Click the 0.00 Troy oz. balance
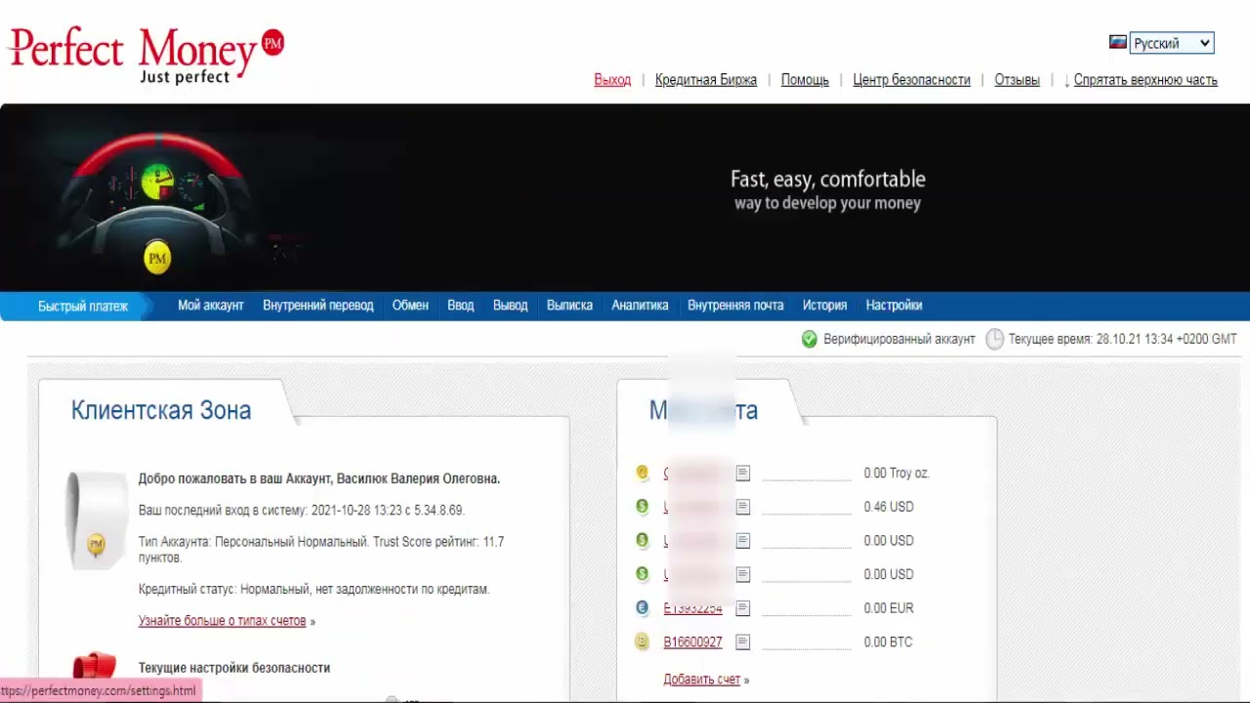The height and width of the screenshot is (703, 1250). click(896, 473)
